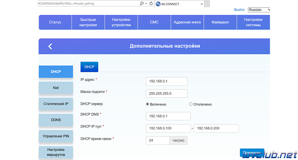Select the DHCP tab above the form
Viewport: 298px width, 160px height.
[x=89, y=67]
